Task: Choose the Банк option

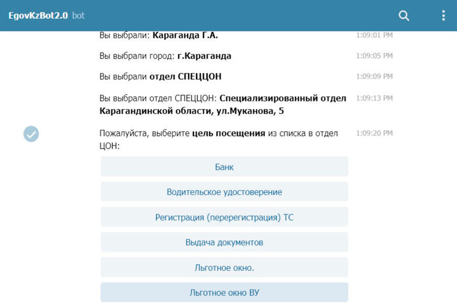Action: click(224, 167)
